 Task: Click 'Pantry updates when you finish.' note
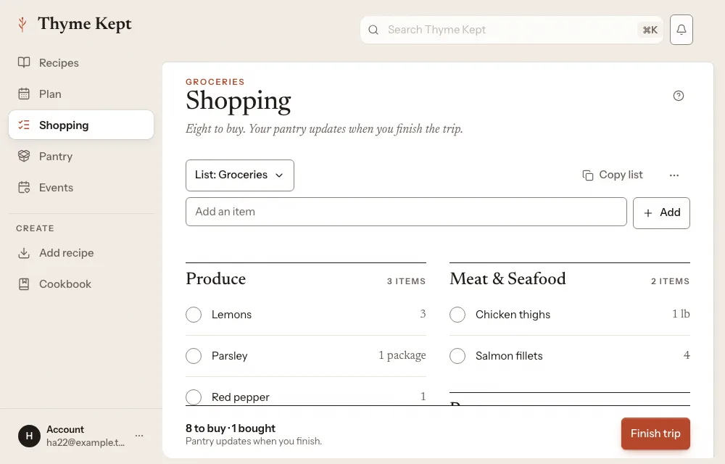(253, 442)
